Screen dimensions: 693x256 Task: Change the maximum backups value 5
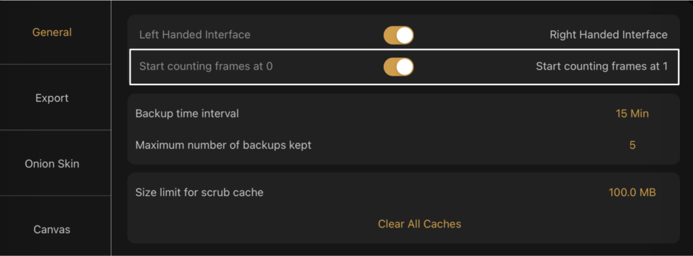coord(633,145)
